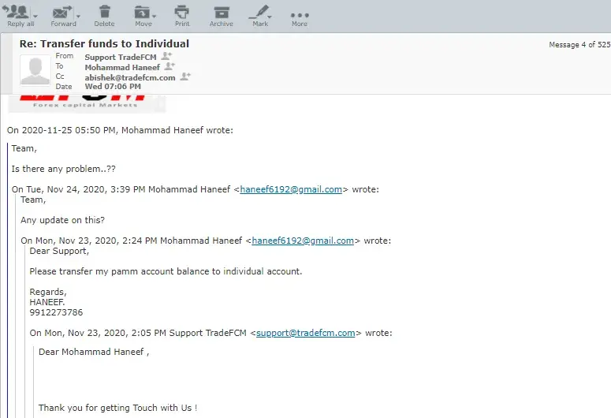Open the More actions ellipsis menu
The width and height of the screenshot is (611, 418).
click(x=300, y=16)
